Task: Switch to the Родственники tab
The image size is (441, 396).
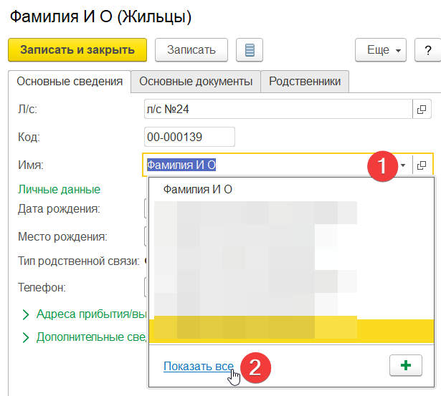Action: 305,82
